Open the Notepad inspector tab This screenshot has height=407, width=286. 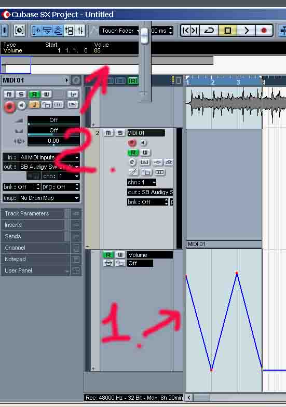tap(36, 260)
